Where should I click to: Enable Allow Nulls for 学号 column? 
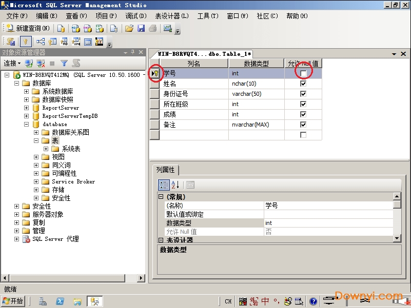point(303,74)
